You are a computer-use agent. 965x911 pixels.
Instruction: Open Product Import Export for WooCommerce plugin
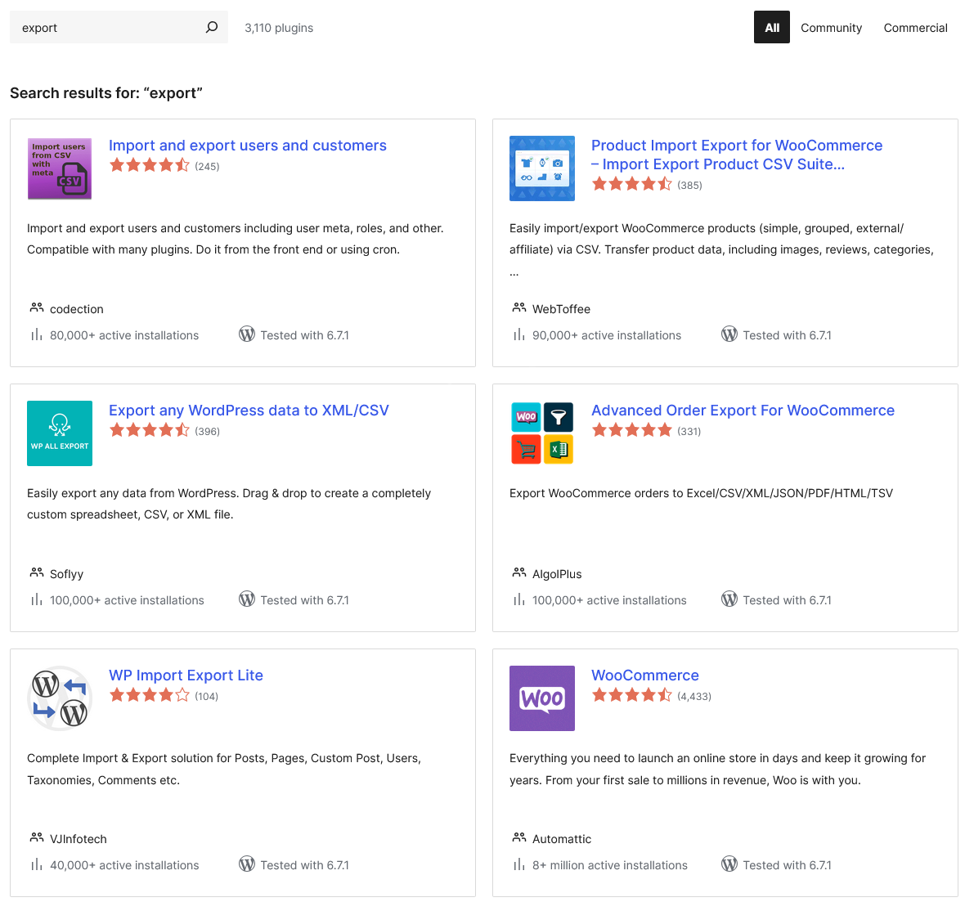[x=737, y=155]
